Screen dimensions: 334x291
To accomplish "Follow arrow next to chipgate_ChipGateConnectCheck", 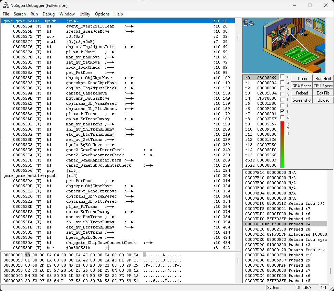I will tap(148, 243).
